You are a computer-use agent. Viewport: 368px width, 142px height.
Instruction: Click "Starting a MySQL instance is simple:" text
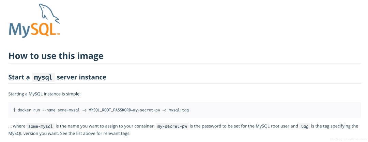pos(44,94)
